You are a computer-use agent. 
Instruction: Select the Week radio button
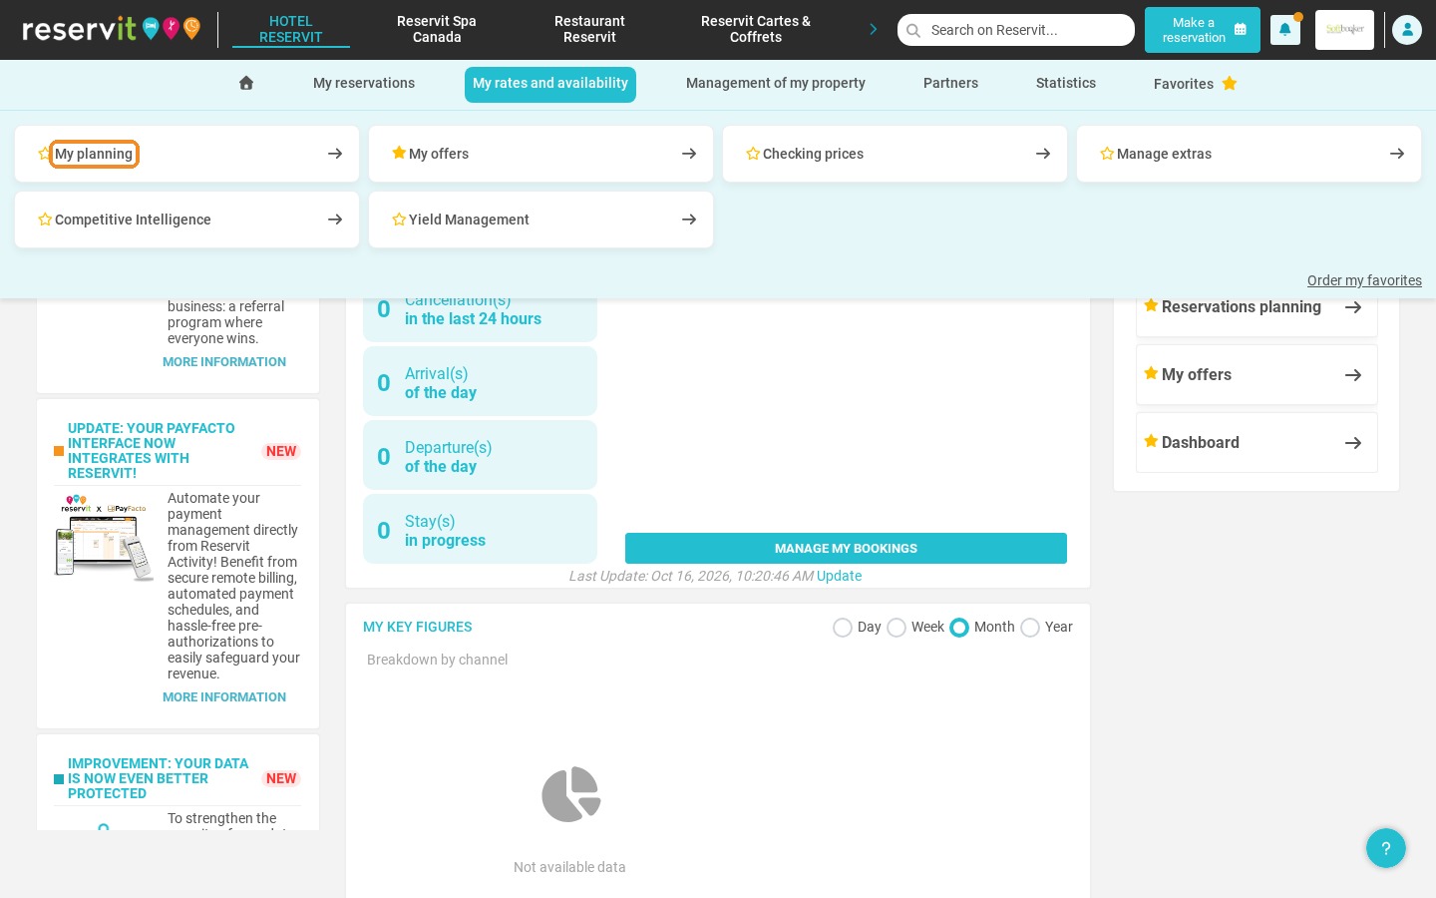point(897,628)
